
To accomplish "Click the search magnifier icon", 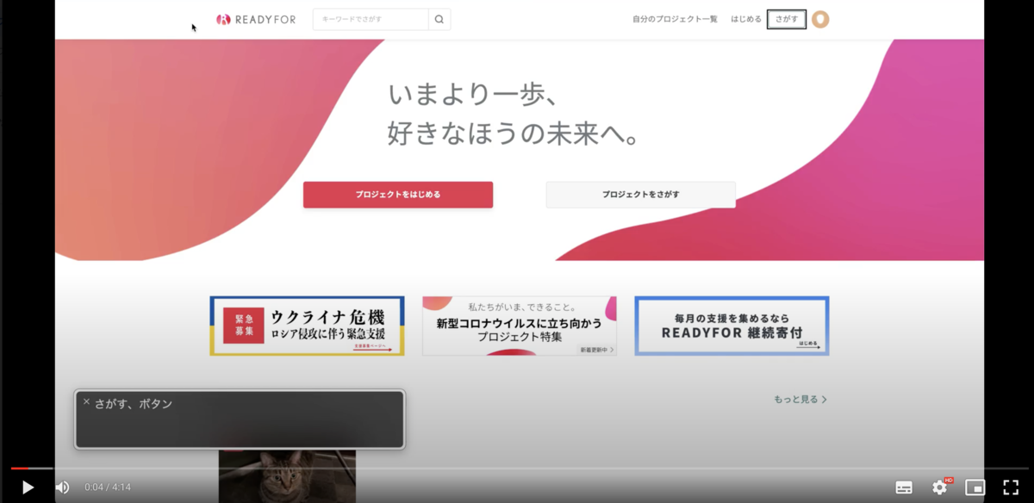I will (439, 19).
